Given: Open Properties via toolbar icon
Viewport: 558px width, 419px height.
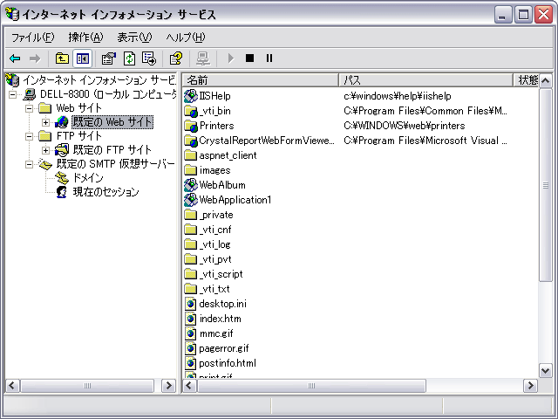Looking at the screenshot, I should (x=108, y=58).
